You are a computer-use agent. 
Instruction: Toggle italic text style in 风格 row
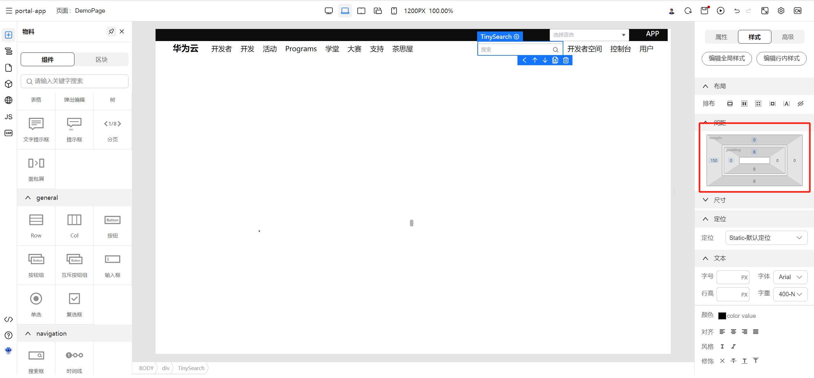coord(733,346)
